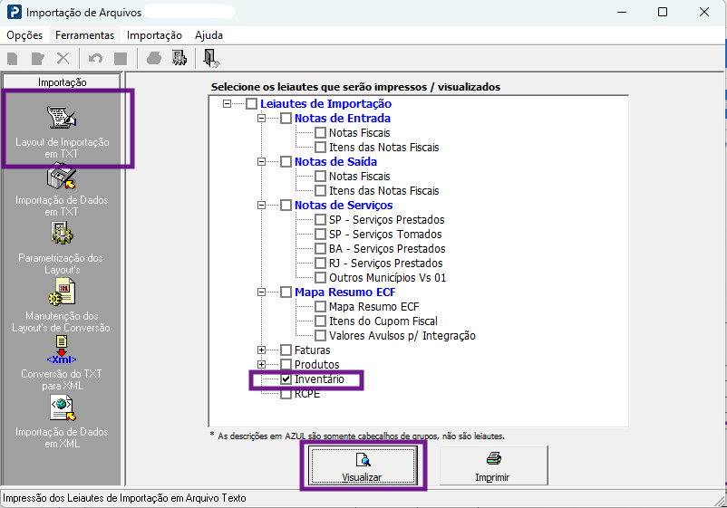Expand the Produtos node

pos(261,364)
